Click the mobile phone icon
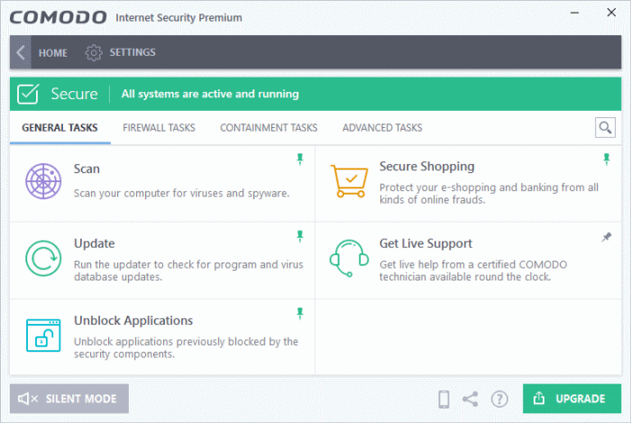Screen dimensions: 631x423 click(x=444, y=399)
